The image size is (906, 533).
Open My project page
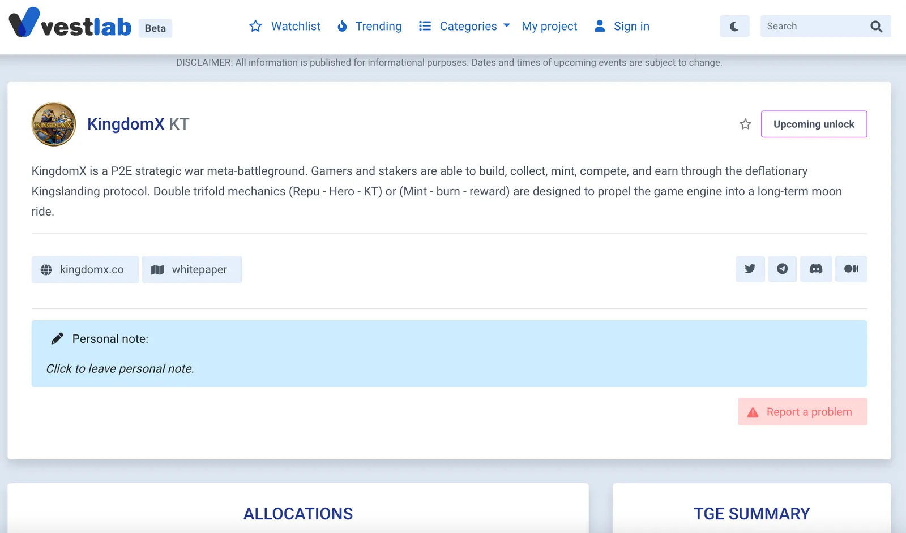549,26
